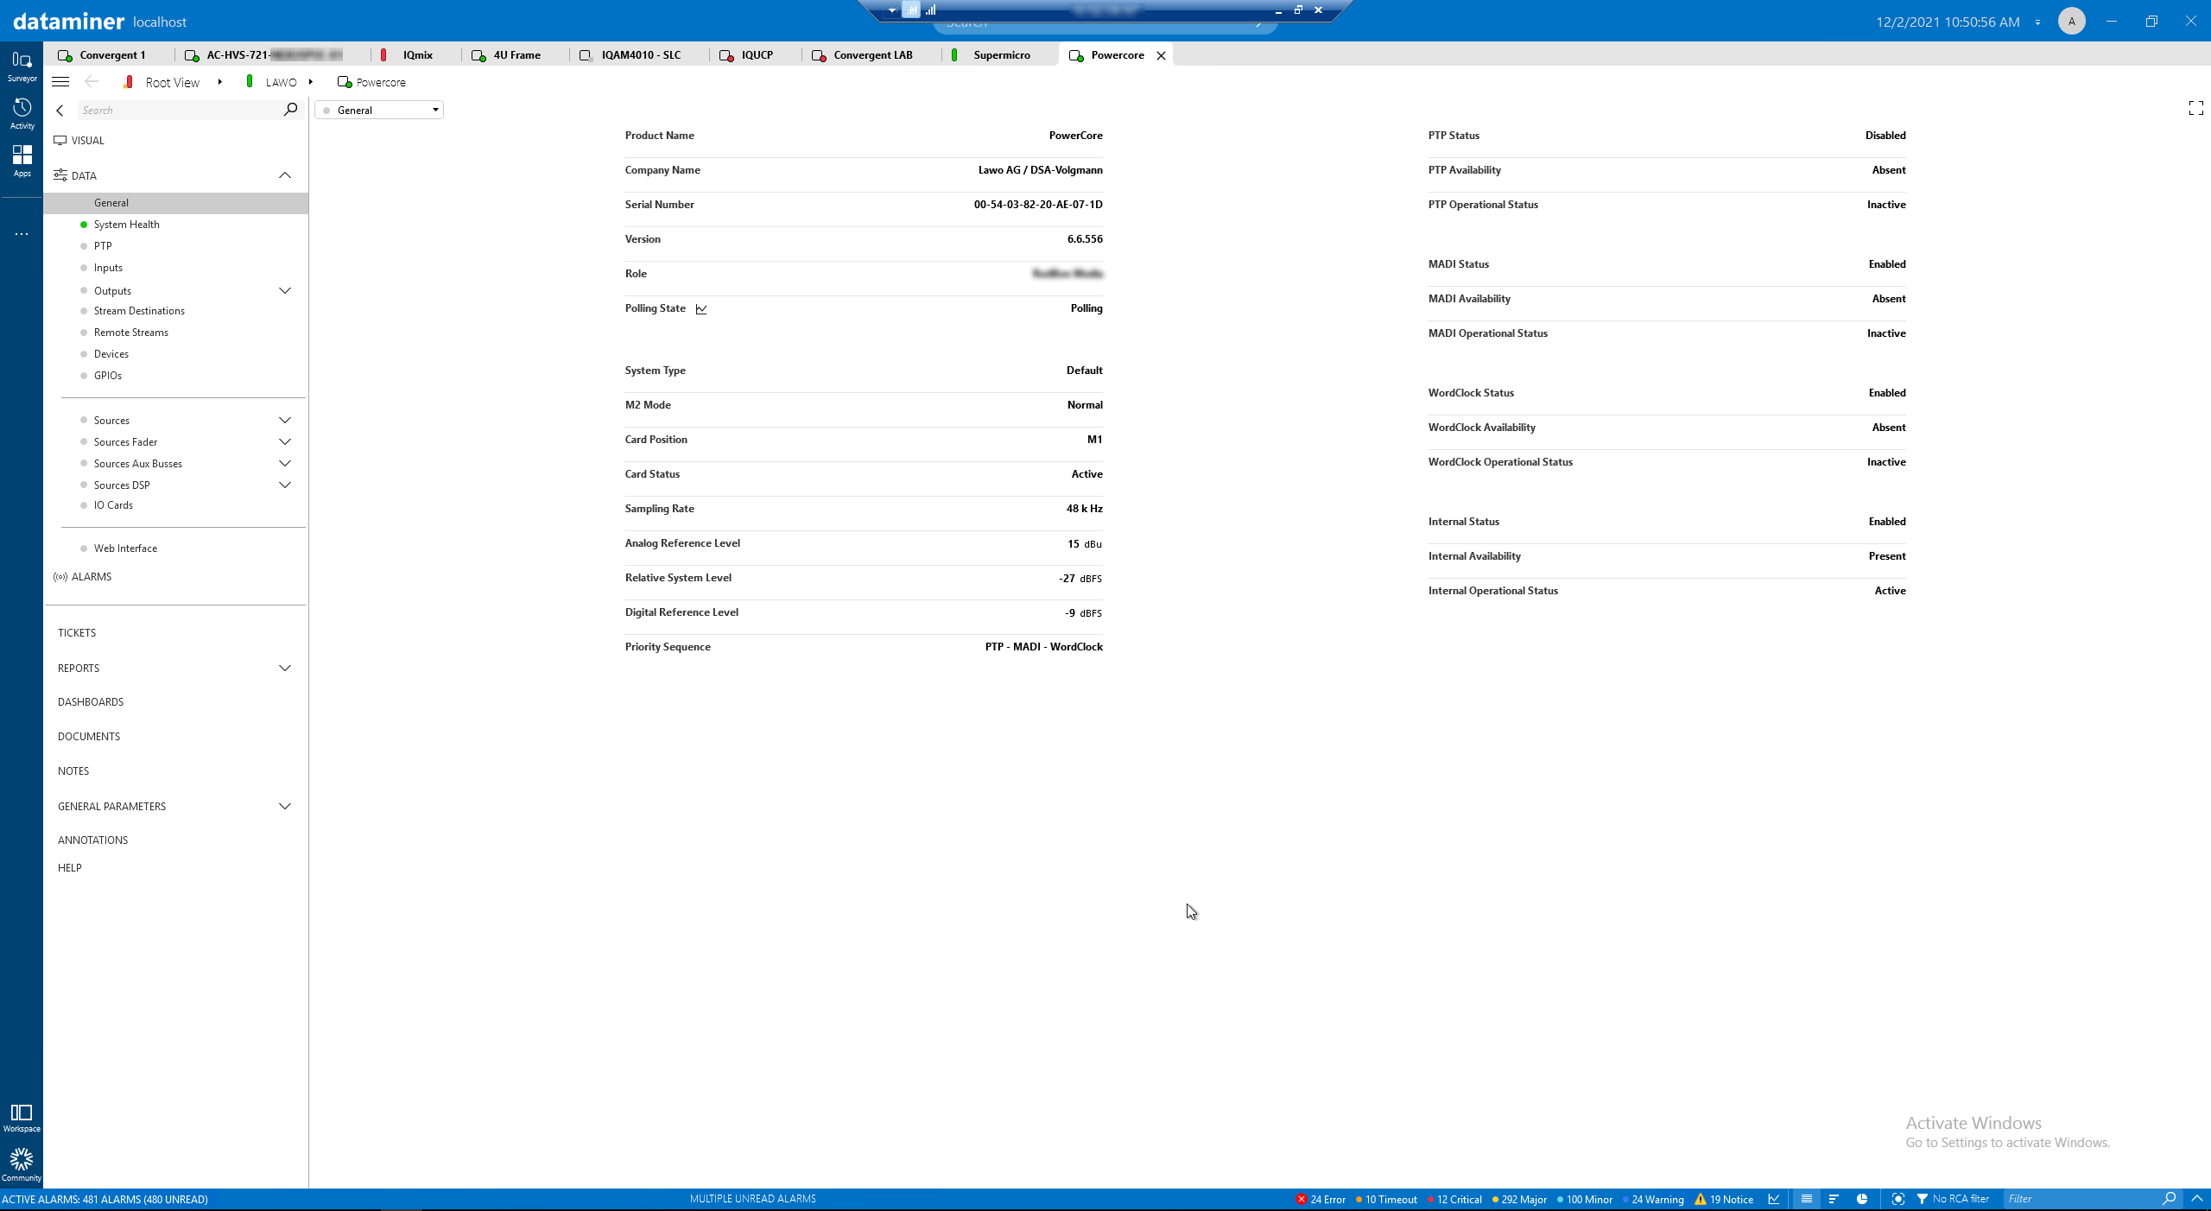The image size is (2211, 1211).
Task: Open the user account avatar menu
Action: [x=2071, y=22]
